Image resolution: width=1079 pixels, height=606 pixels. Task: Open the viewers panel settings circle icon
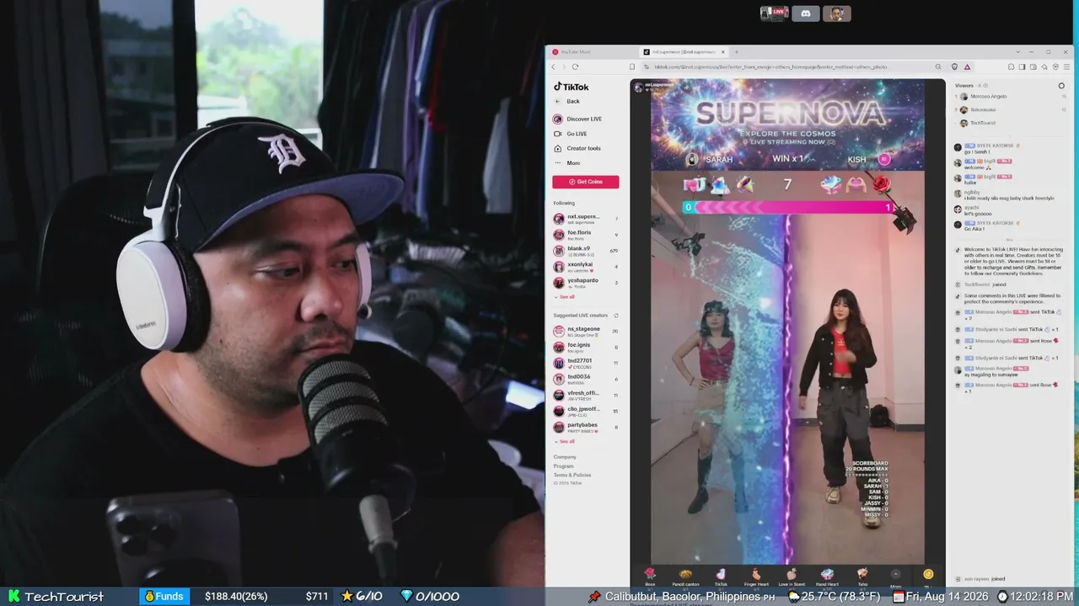[1061, 86]
